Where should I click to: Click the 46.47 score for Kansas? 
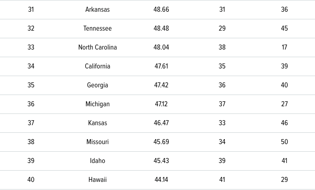(161, 123)
